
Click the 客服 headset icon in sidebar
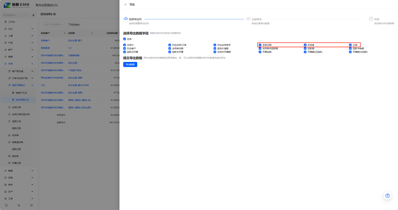(6, 171)
